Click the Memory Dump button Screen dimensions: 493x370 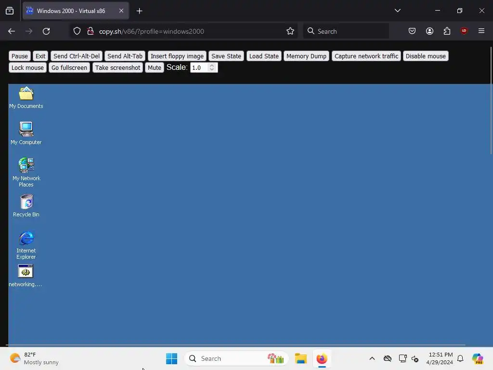306,56
